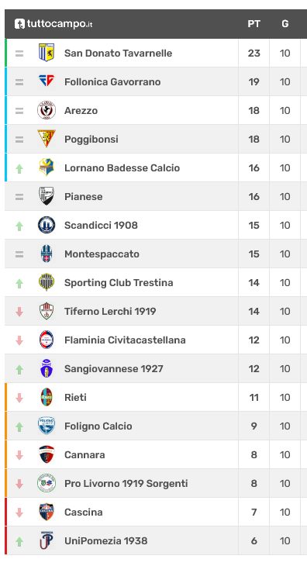Viewport: 307px width, 566px height.
Task: Open Montespaccato team page link
Action: click(102, 254)
